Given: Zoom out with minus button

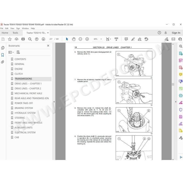Looking at the screenshot, I should pos(81,39).
